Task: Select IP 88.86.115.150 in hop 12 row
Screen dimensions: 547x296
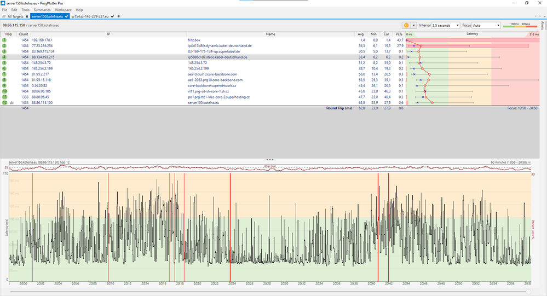Action: 42,102
